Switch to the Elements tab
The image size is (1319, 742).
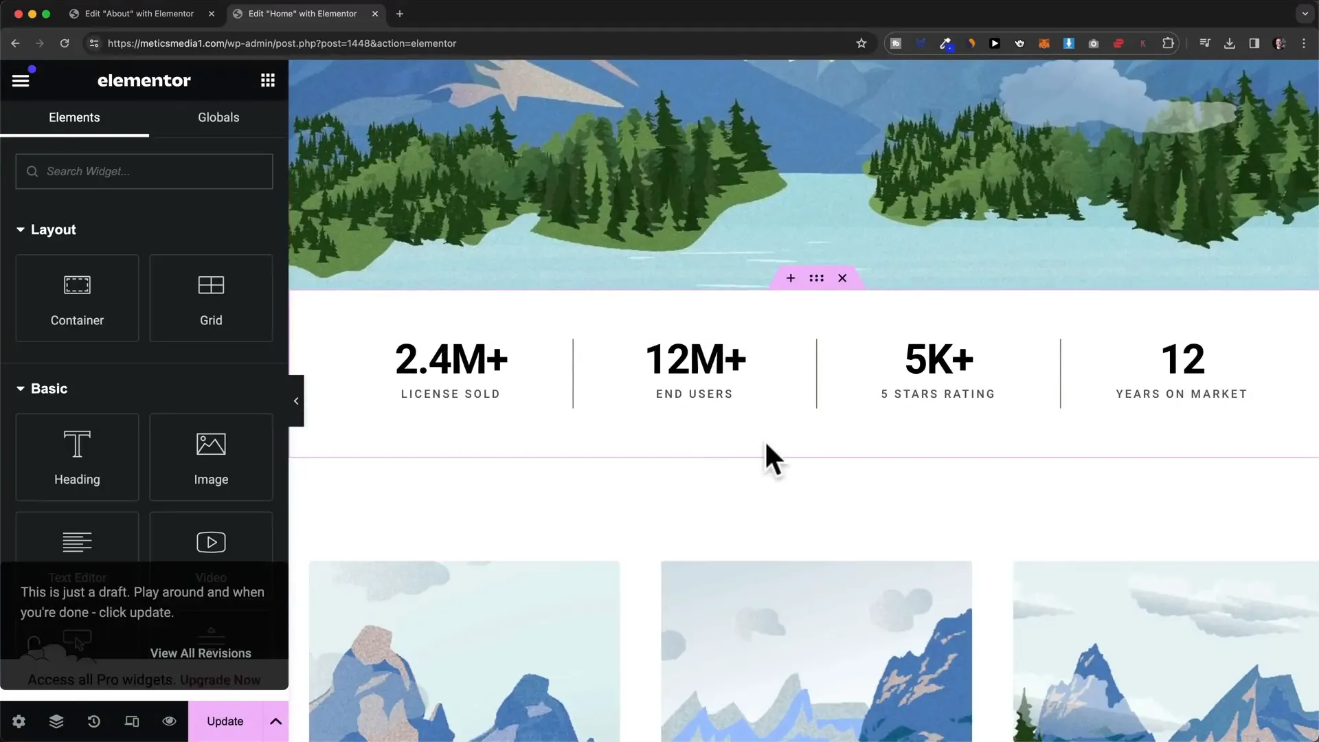coord(74,117)
